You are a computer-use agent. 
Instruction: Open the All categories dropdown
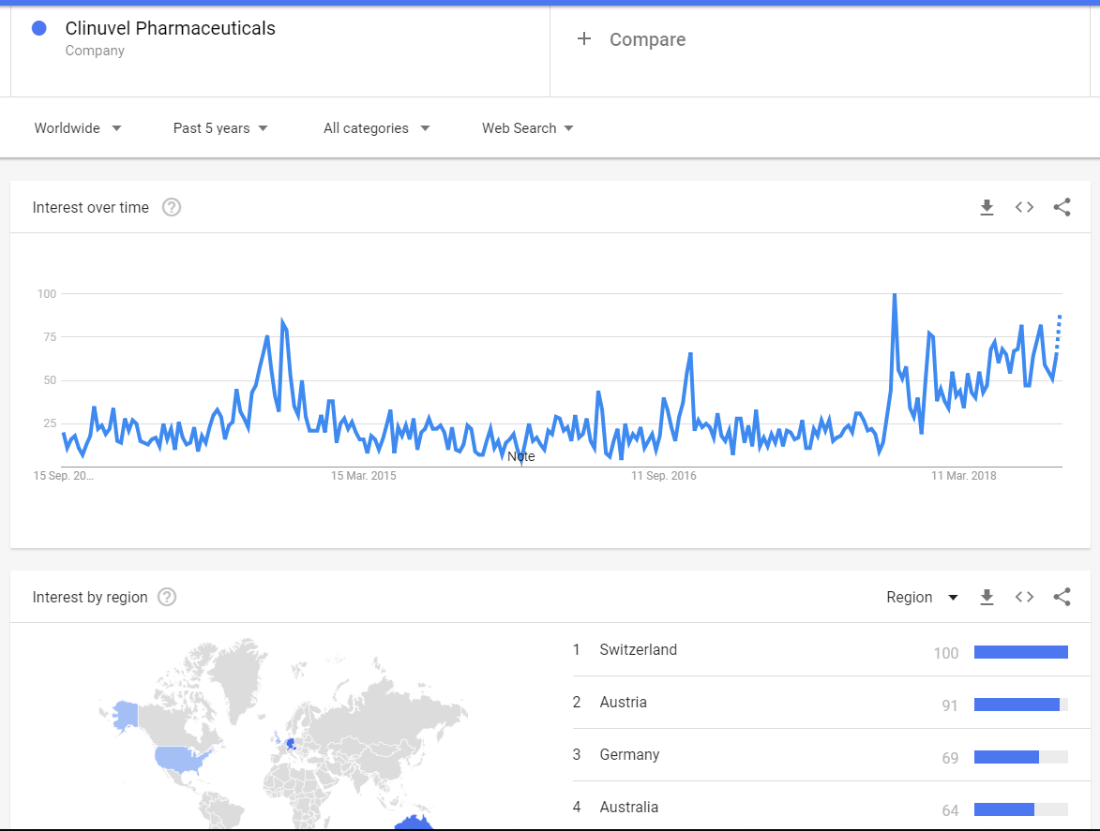pos(376,128)
